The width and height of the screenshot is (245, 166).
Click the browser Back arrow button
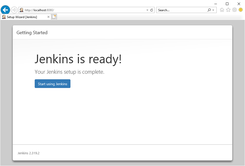5,10
